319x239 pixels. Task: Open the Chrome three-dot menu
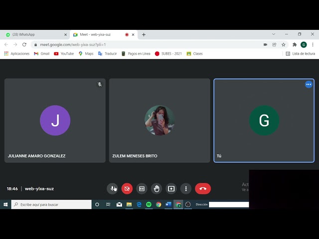(x=313, y=44)
